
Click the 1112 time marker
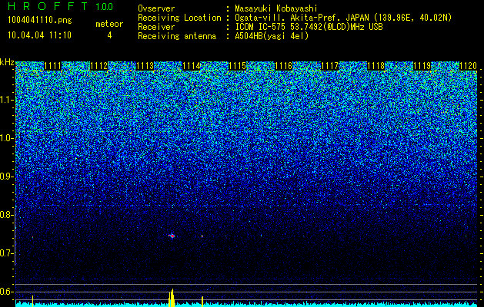(99, 66)
